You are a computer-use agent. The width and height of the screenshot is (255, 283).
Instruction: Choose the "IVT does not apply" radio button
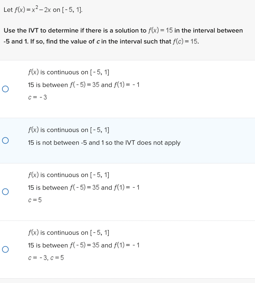tap(5, 140)
